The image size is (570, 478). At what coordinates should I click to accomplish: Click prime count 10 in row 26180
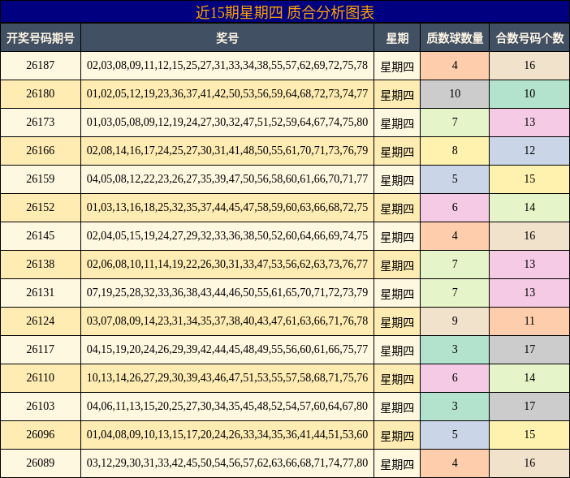pyautogui.click(x=455, y=93)
